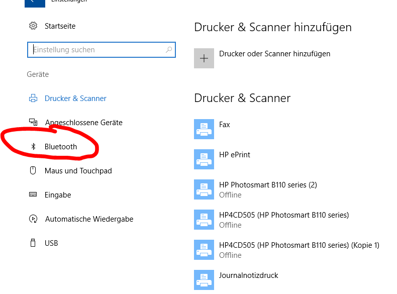Select HP4CD505 Photosmart (Kopie 1) entry

pos(299,245)
